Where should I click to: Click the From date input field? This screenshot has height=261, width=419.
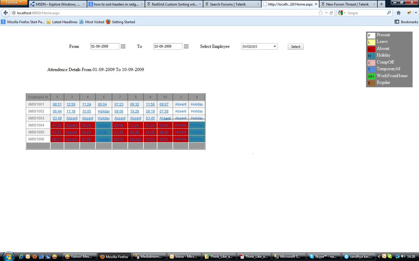click(x=105, y=46)
